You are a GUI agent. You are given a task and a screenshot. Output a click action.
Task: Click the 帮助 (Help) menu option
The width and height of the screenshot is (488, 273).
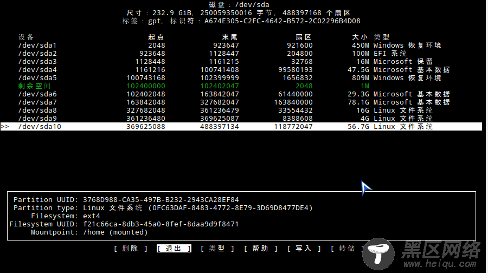pyautogui.click(x=260, y=249)
